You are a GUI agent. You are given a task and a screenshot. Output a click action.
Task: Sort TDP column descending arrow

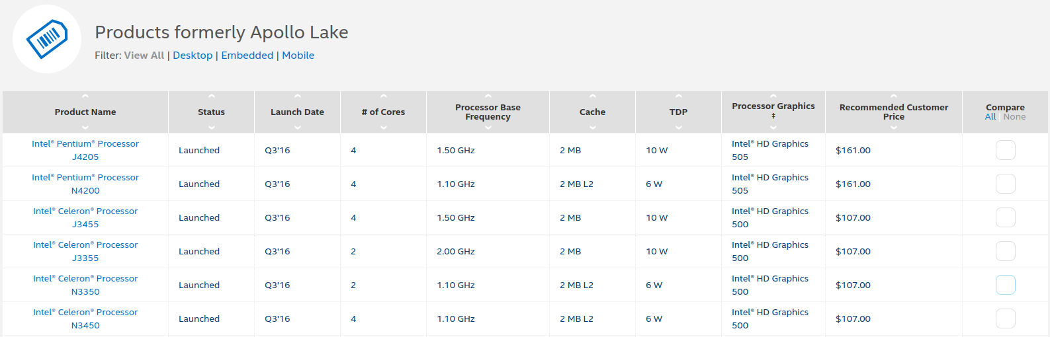coord(678,128)
